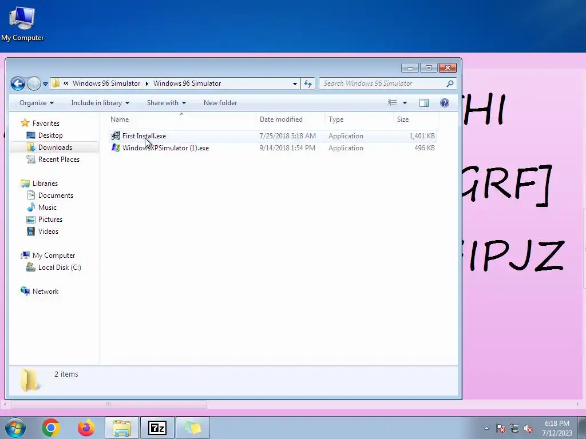
Task: Select first Windows 96 Simulator breadcrumb
Action: (106, 83)
